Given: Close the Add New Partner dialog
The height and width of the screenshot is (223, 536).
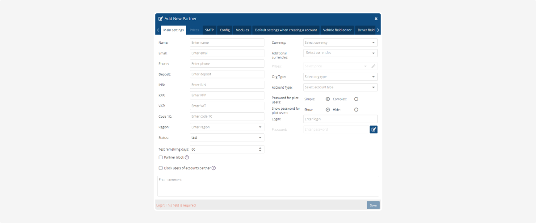Looking at the screenshot, I should pyautogui.click(x=376, y=19).
